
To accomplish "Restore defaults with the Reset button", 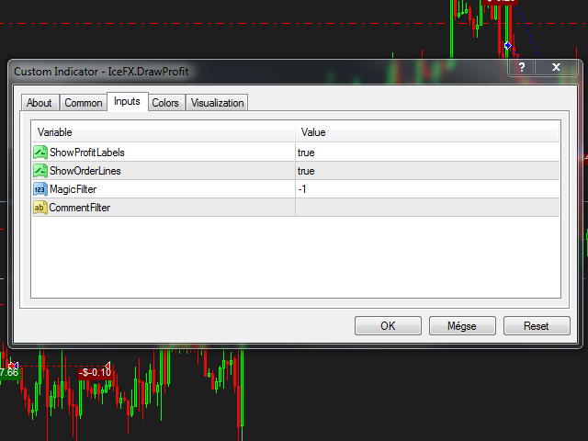I will coord(537,325).
